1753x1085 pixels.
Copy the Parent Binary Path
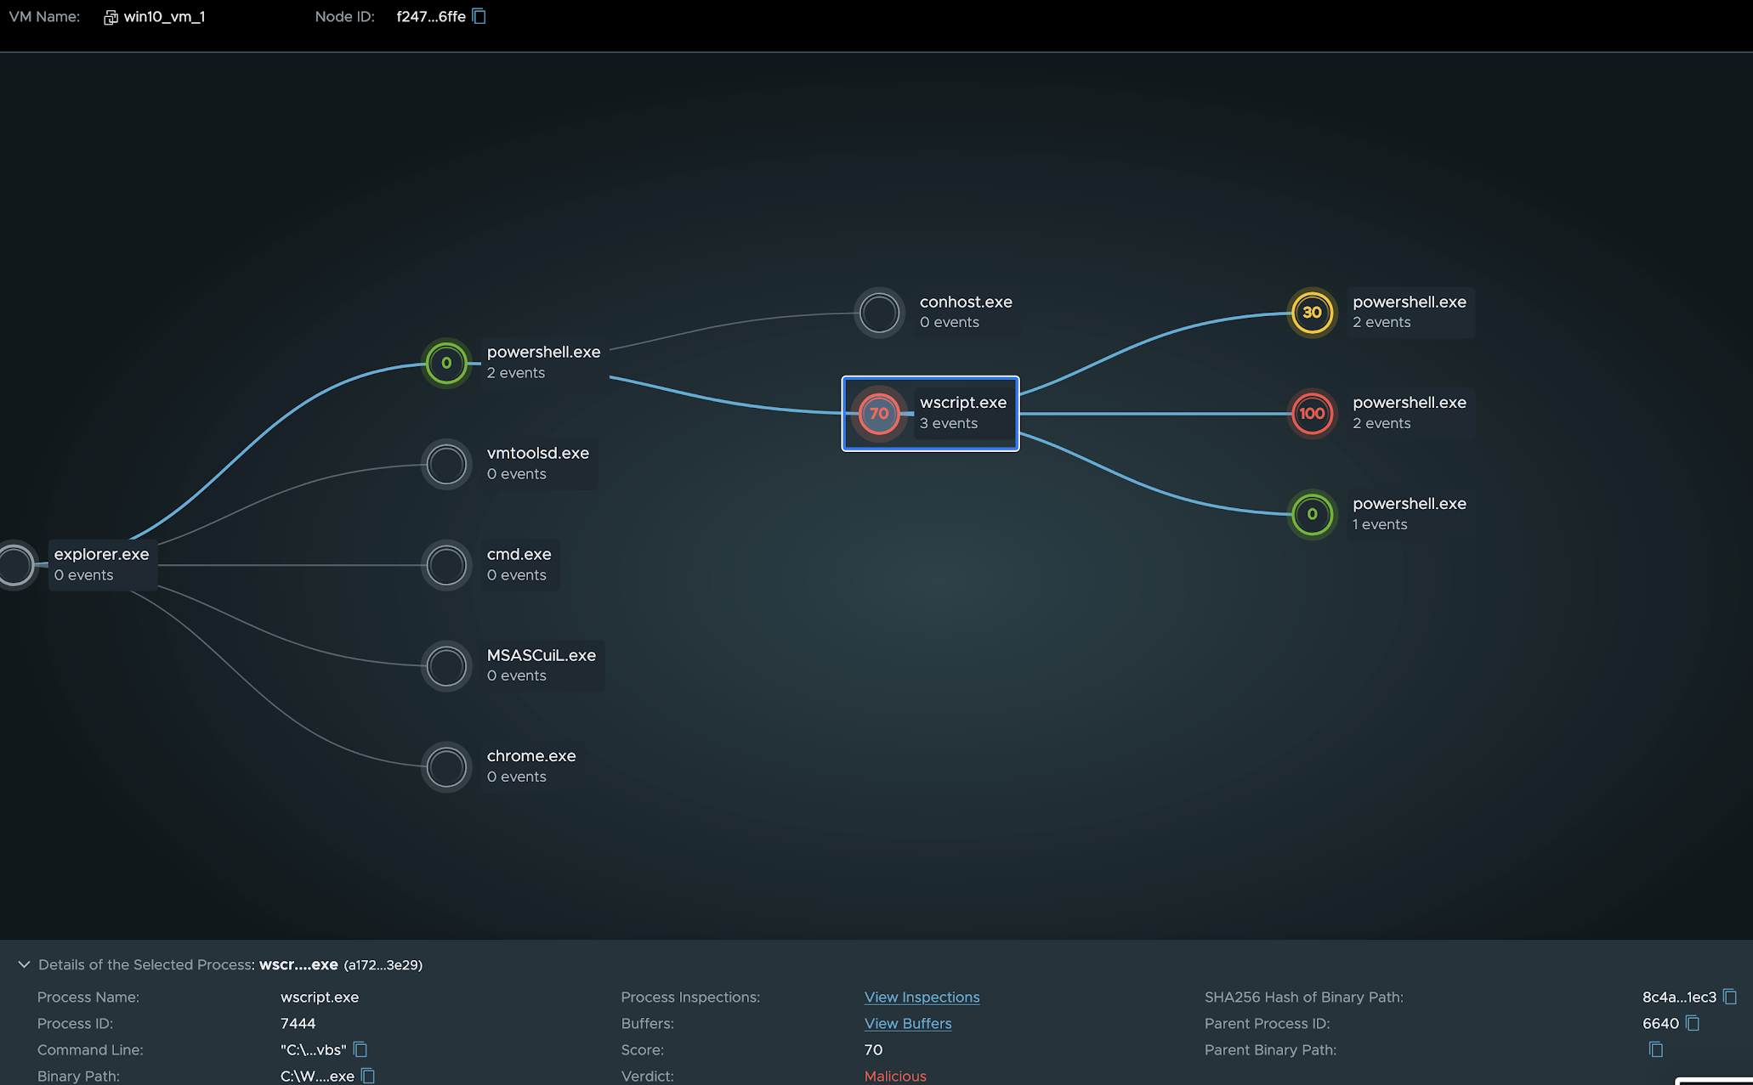1655,1049
